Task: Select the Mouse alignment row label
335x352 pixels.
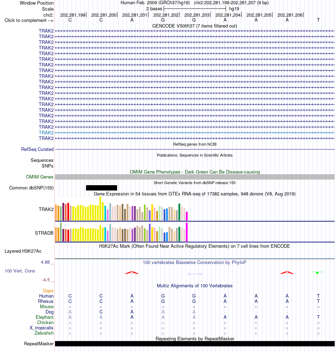Action: click(47, 307)
